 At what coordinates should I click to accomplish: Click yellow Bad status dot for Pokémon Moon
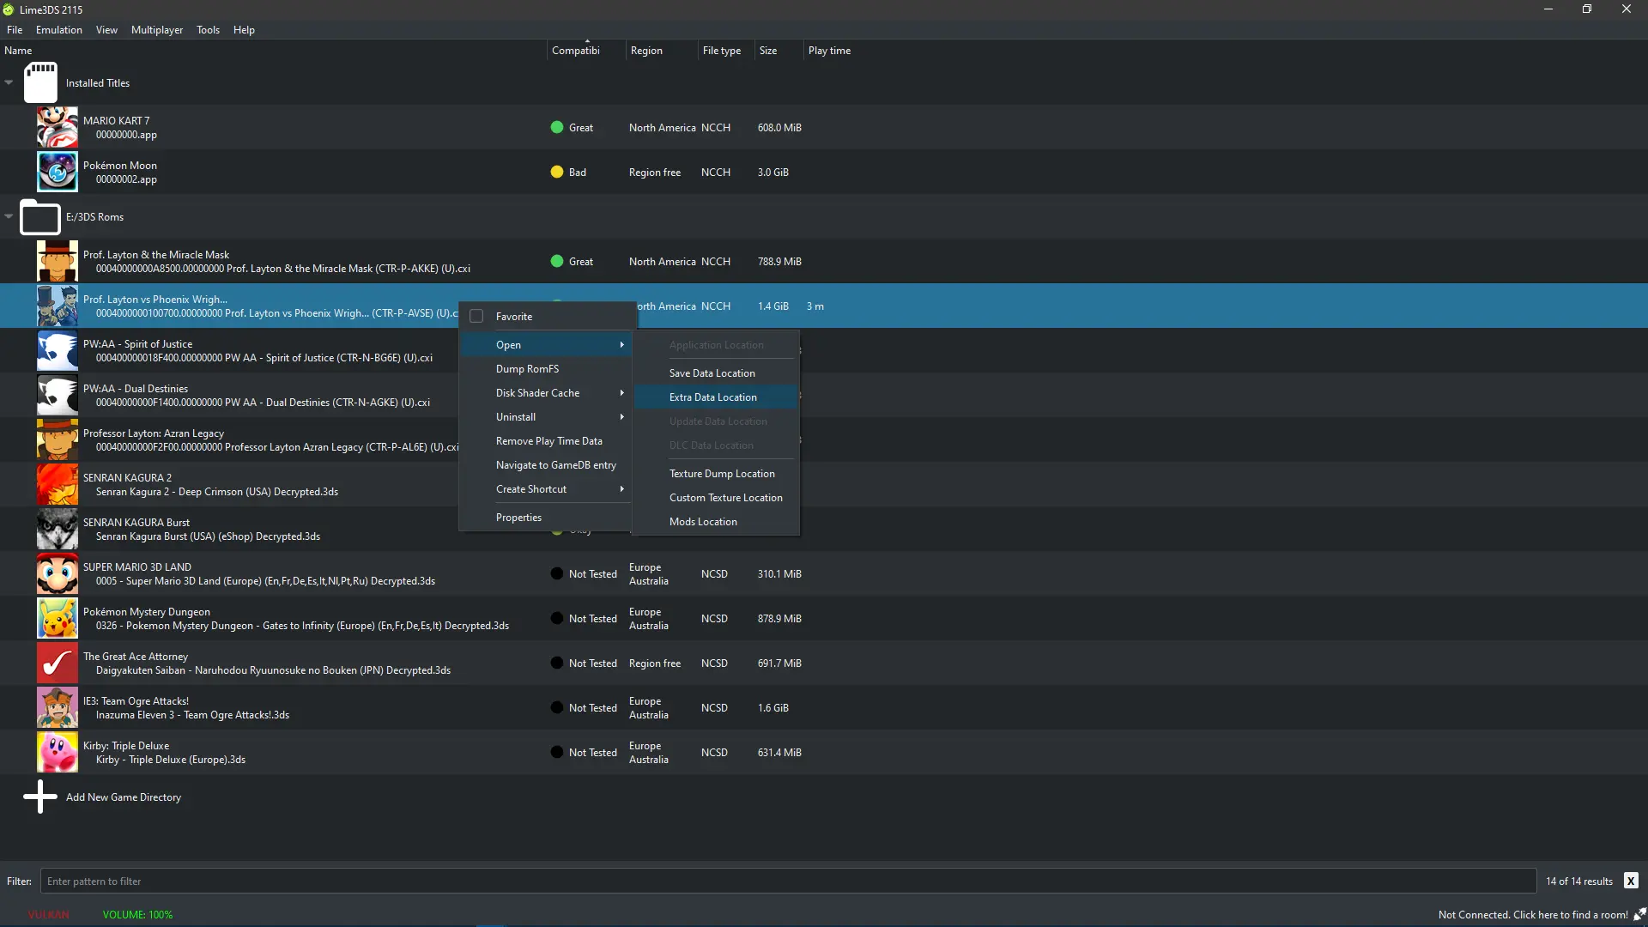(557, 172)
